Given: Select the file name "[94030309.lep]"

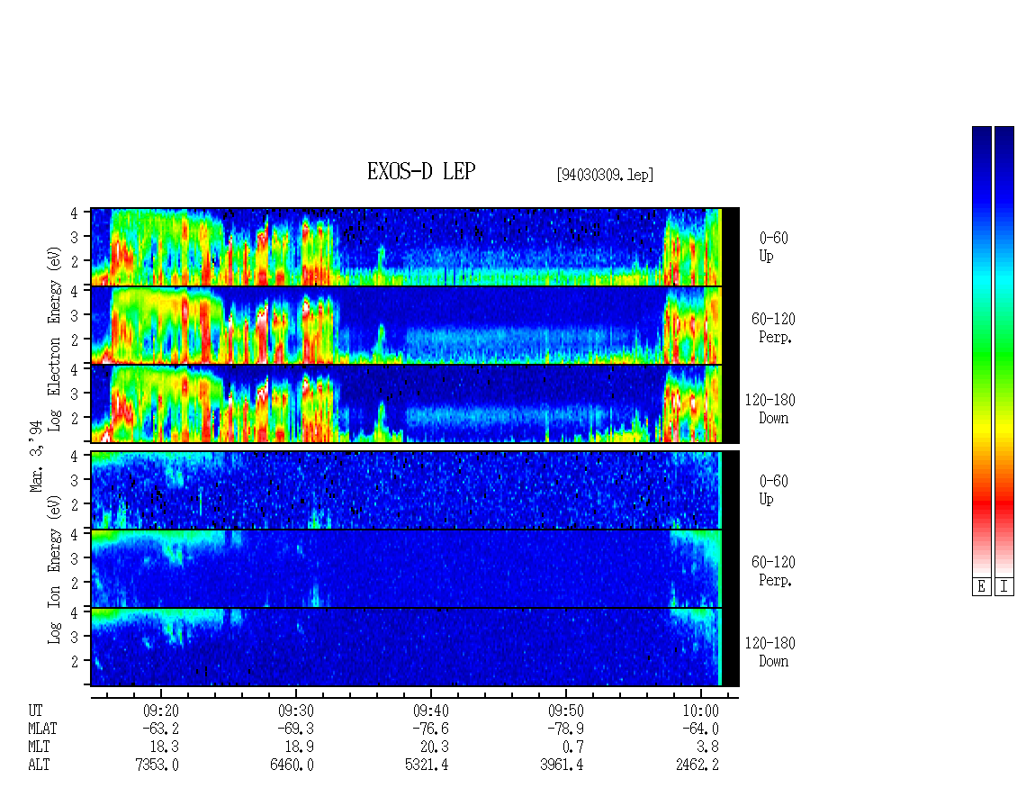Looking at the screenshot, I should click(x=605, y=175).
